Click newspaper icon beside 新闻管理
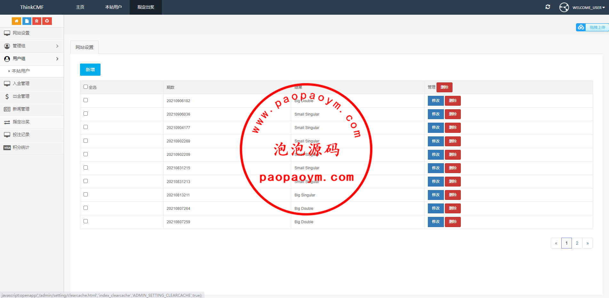The image size is (609, 298). pyautogui.click(x=7, y=109)
